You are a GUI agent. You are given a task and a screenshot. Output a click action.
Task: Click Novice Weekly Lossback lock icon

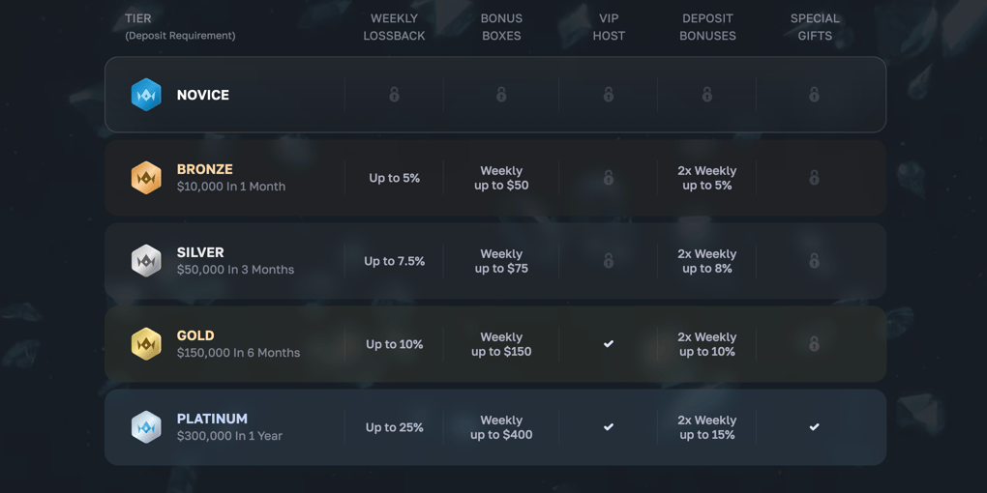(x=394, y=95)
